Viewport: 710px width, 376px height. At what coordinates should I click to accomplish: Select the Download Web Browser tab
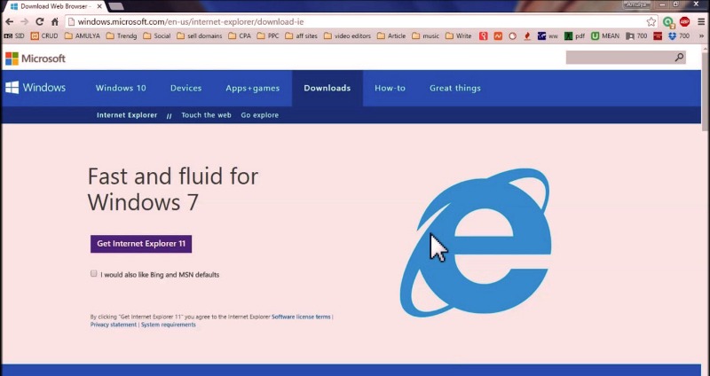[53, 6]
